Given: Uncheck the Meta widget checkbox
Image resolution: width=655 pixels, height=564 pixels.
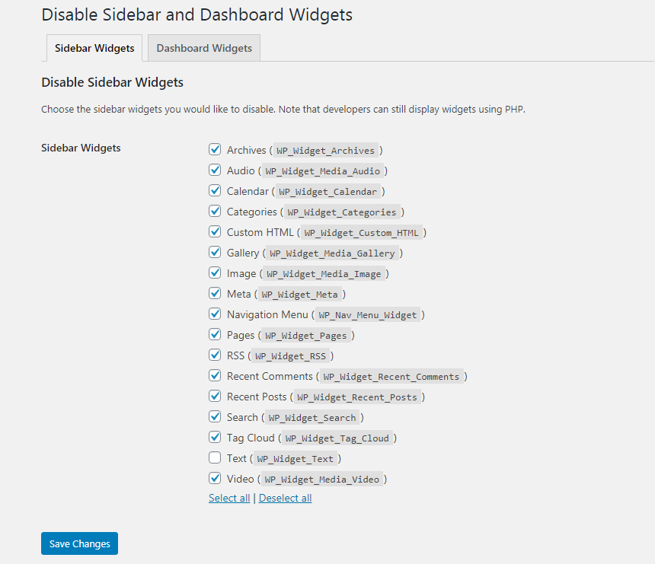Looking at the screenshot, I should [x=215, y=294].
